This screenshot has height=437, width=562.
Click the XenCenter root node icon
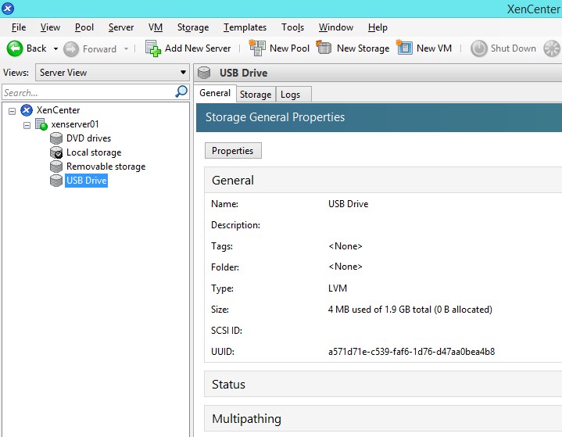point(27,110)
